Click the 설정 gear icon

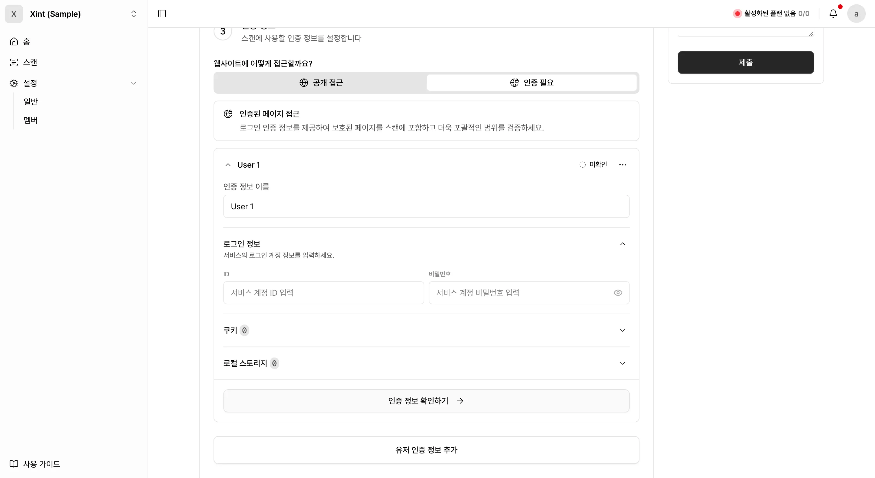pos(14,83)
